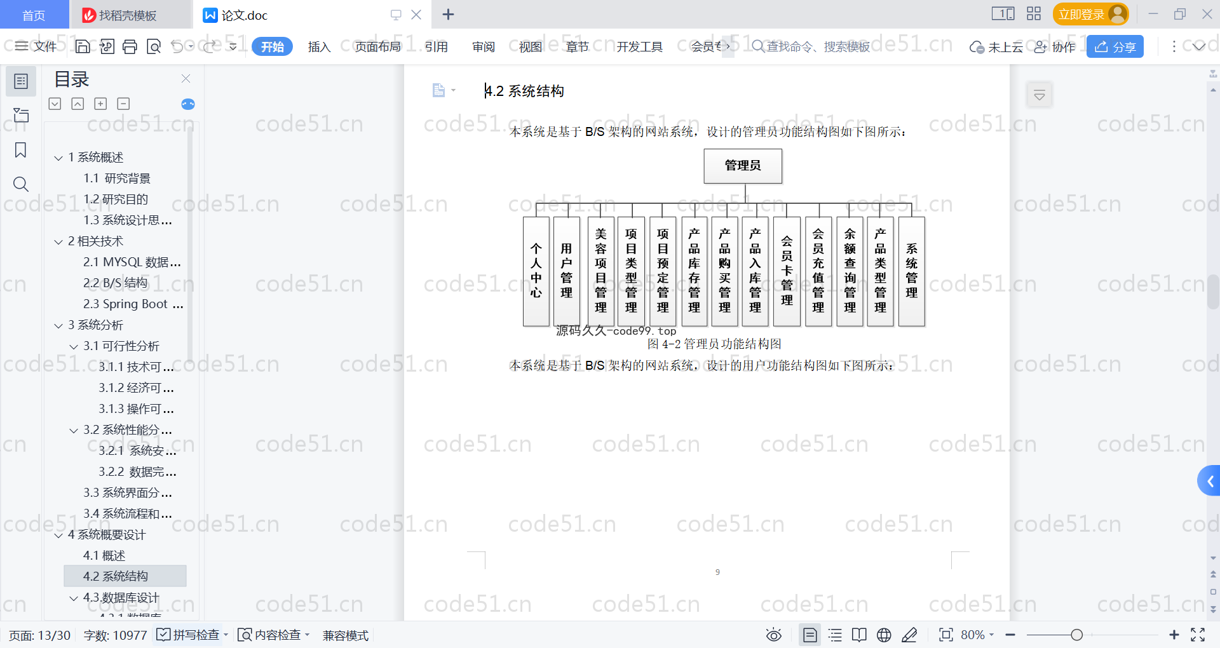
Task: Collapse the 3.1 可行性分析 node
Action: click(x=74, y=346)
